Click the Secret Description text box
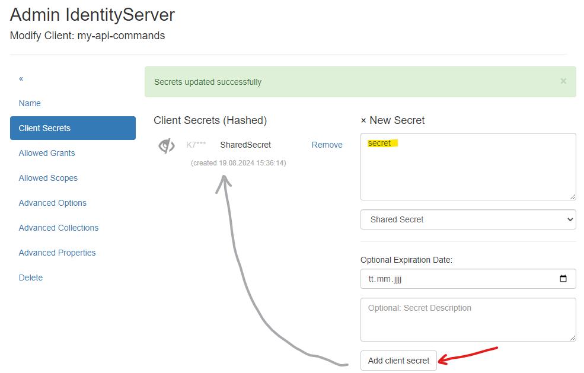Viewport: 584px width, 373px height. pyautogui.click(x=468, y=319)
